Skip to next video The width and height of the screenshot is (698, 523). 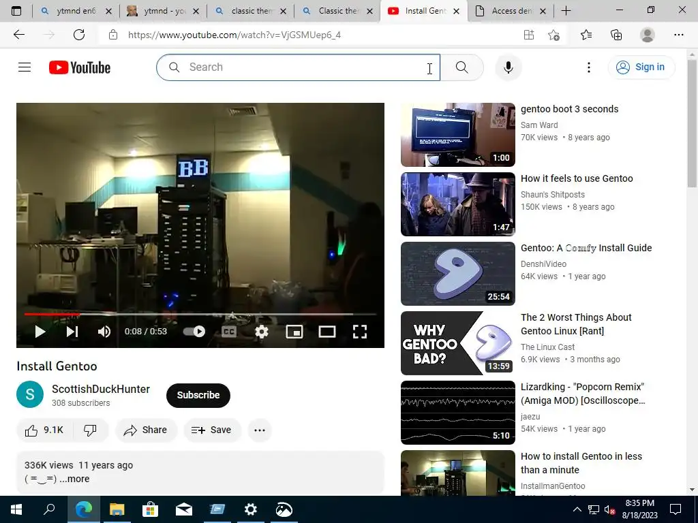pos(72,332)
